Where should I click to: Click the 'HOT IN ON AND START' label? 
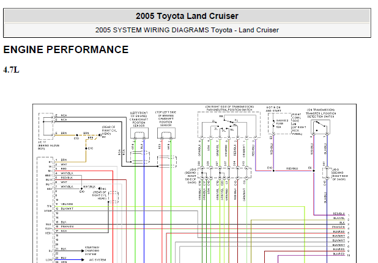[x=273, y=109]
